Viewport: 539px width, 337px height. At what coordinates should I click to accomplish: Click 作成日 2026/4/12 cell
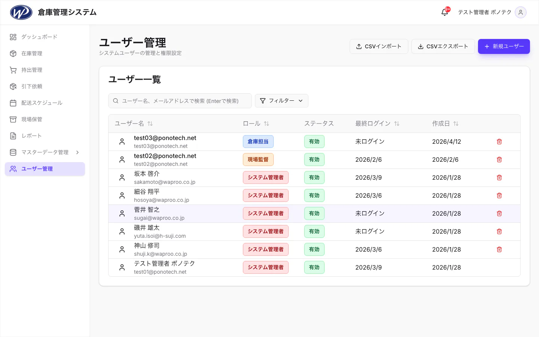tap(447, 142)
